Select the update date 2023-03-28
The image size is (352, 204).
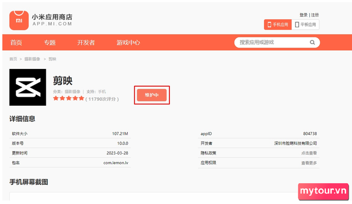coord(117,153)
